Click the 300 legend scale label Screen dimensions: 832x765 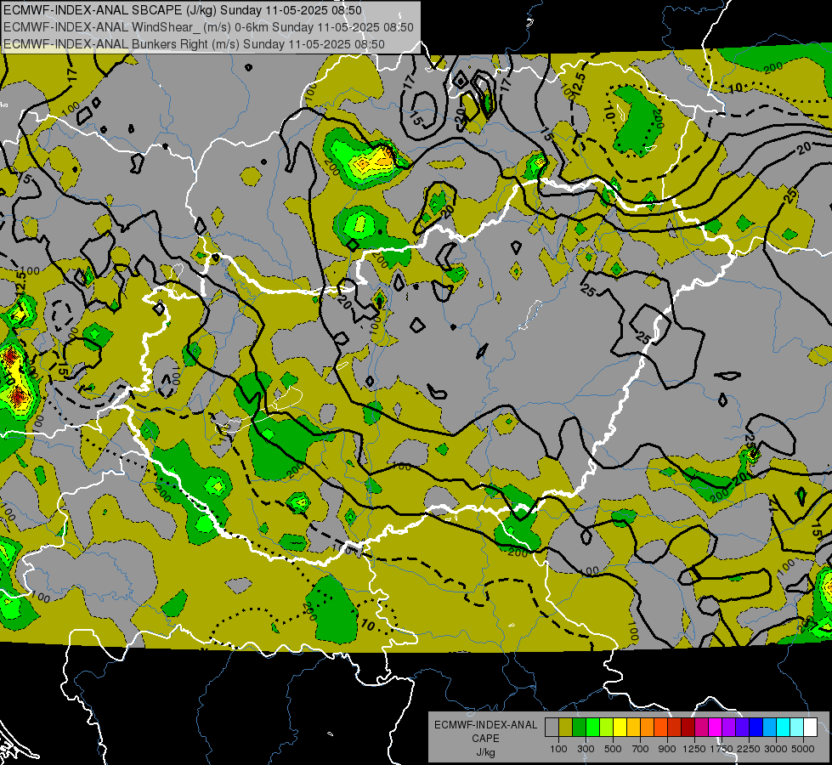coord(586,749)
